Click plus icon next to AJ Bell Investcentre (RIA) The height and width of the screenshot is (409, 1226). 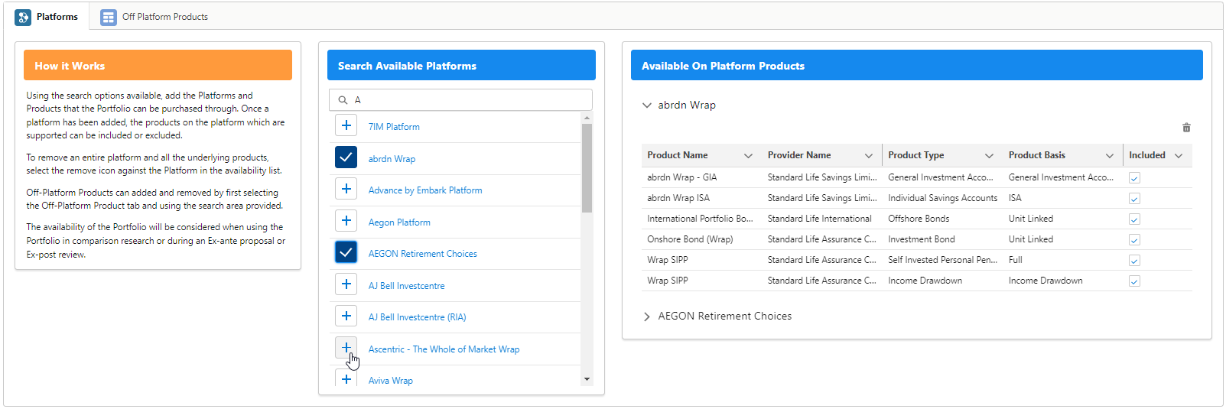pos(346,316)
